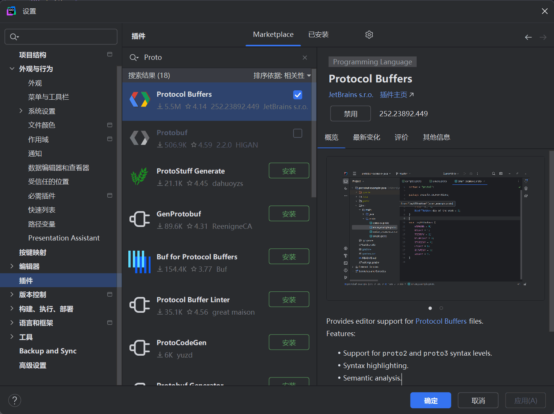Click the ProtoCodeGen plug icon
This screenshot has width=554, height=414.
(x=140, y=348)
